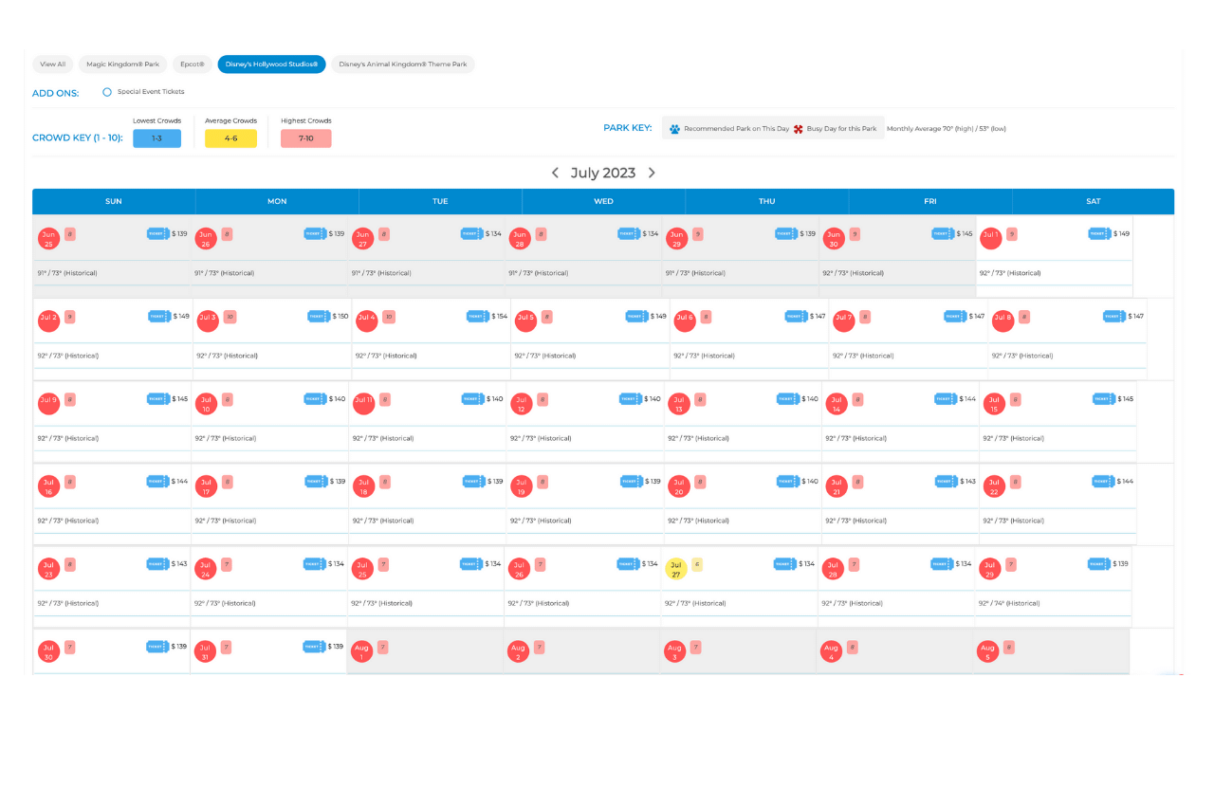Select Disney's Hollywood Studios tab
1214x787 pixels.
[x=271, y=64]
